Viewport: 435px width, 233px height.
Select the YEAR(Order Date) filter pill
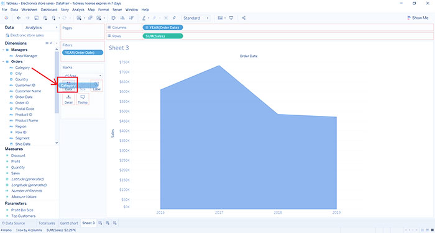83,53
